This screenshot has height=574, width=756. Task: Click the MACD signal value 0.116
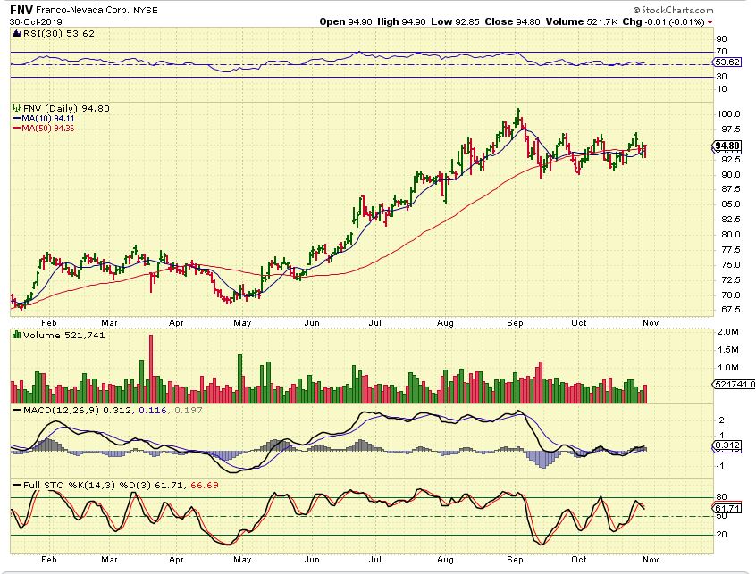click(153, 411)
